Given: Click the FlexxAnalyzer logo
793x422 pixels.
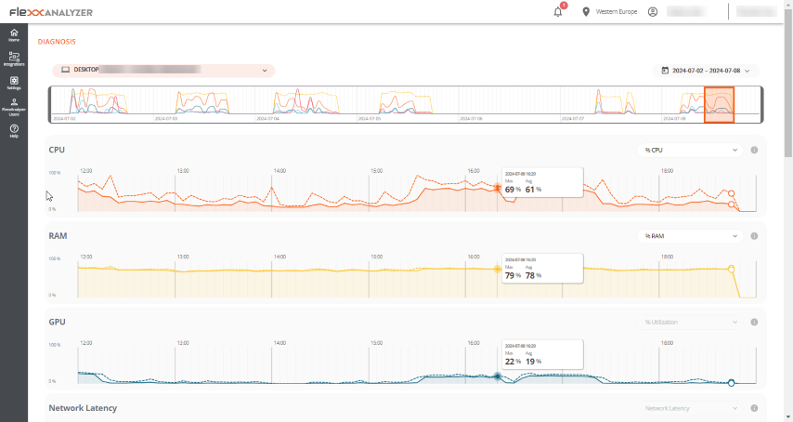Looking at the screenshot, I should [51, 12].
